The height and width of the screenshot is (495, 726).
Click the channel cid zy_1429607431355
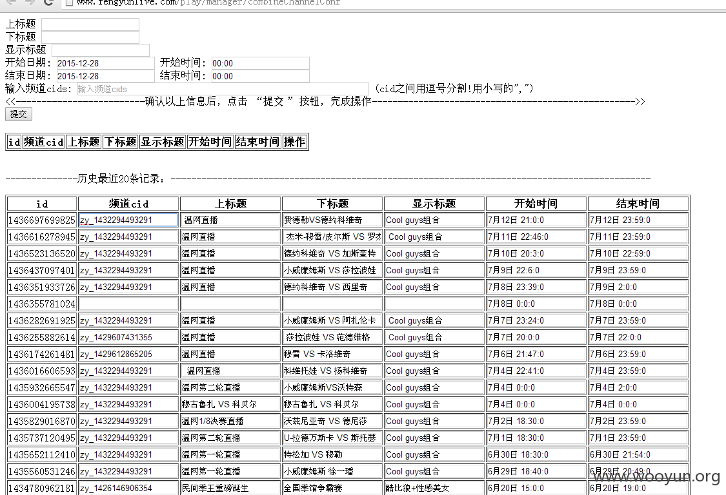pos(128,338)
